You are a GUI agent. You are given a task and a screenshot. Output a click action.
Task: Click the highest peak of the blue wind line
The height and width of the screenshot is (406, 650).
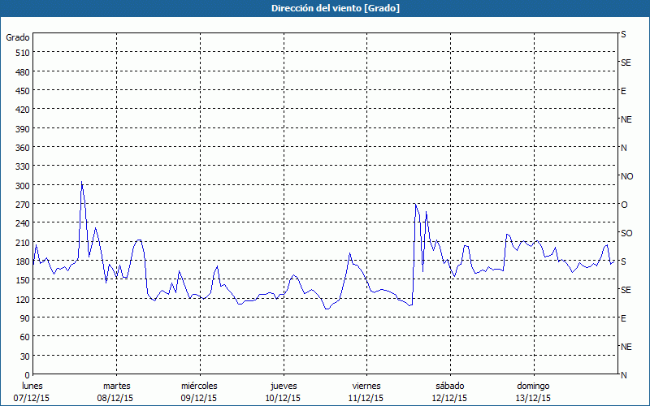pos(81,182)
